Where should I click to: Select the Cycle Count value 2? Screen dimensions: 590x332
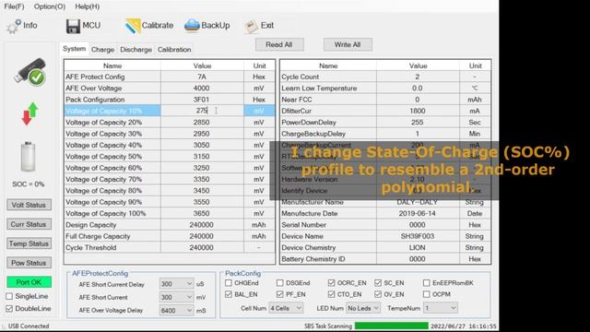pos(418,77)
